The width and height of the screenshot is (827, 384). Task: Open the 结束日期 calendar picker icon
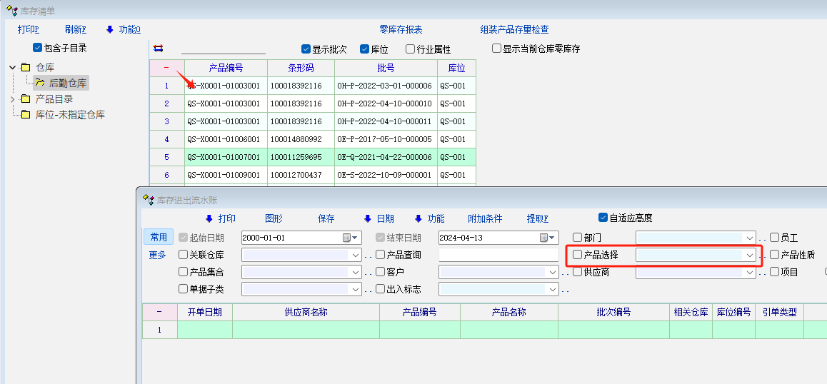click(x=544, y=238)
